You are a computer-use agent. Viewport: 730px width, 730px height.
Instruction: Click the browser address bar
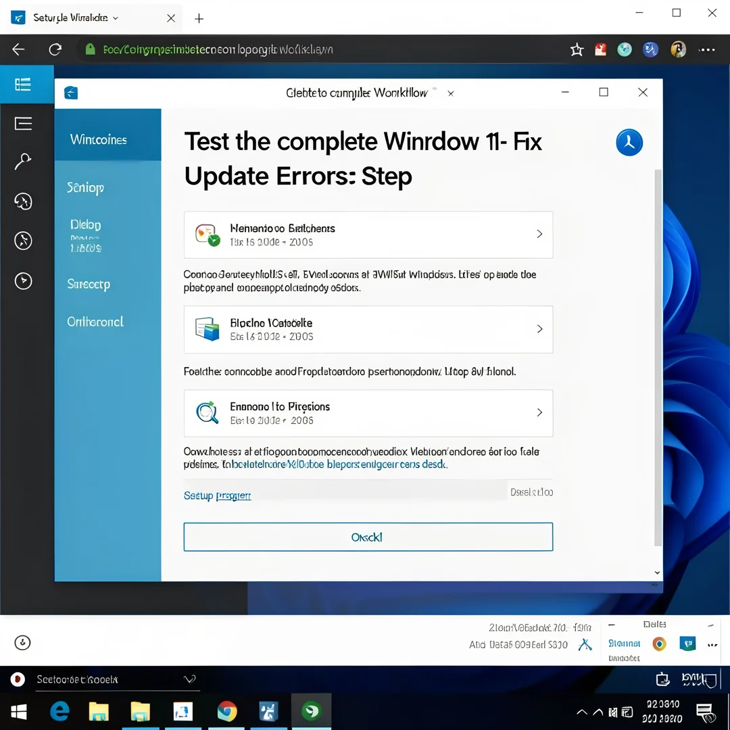(321, 49)
